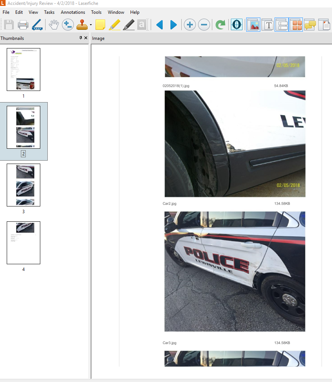
Task: Zoom out with the minus button
Action: [204, 25]
